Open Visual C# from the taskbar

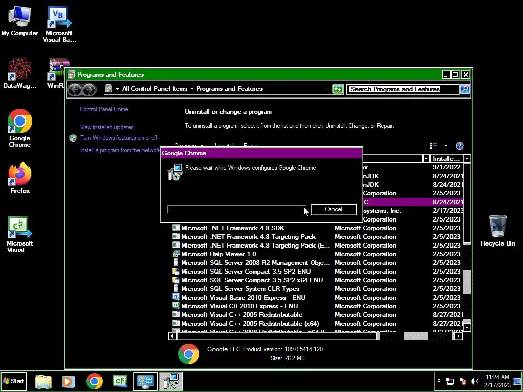tap(120, 381)
